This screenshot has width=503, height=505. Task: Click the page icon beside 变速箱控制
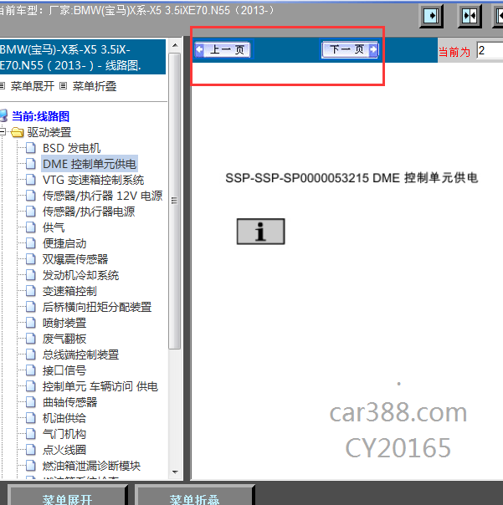(31, 291)
